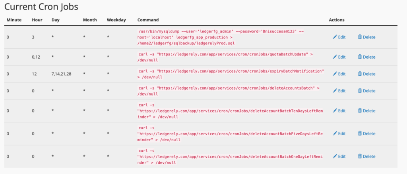The height and width of the screenshot is (174, 407).
Task: Click trash icon for expiryBatchNotification job
Action: tap(360, 74)
